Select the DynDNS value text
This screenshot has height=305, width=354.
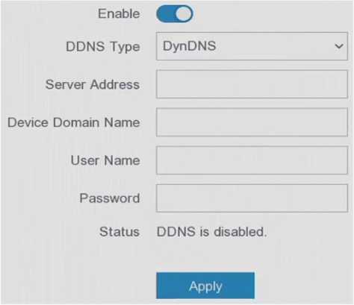[x=189, y=46]
